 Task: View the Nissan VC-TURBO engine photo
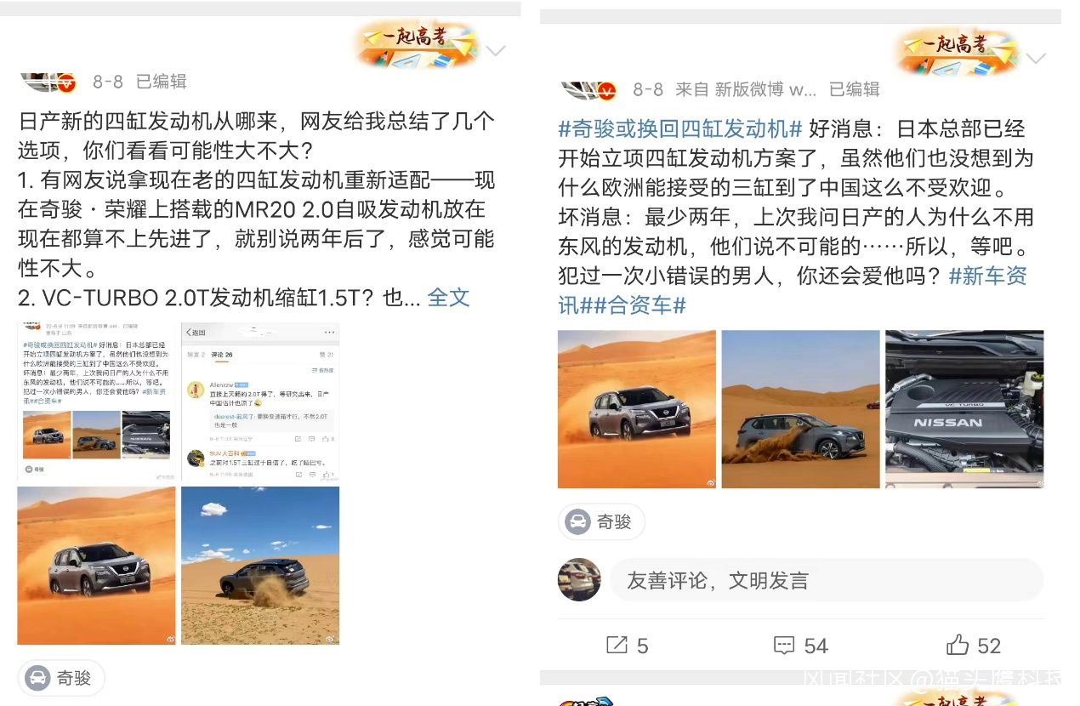(964, 409)
